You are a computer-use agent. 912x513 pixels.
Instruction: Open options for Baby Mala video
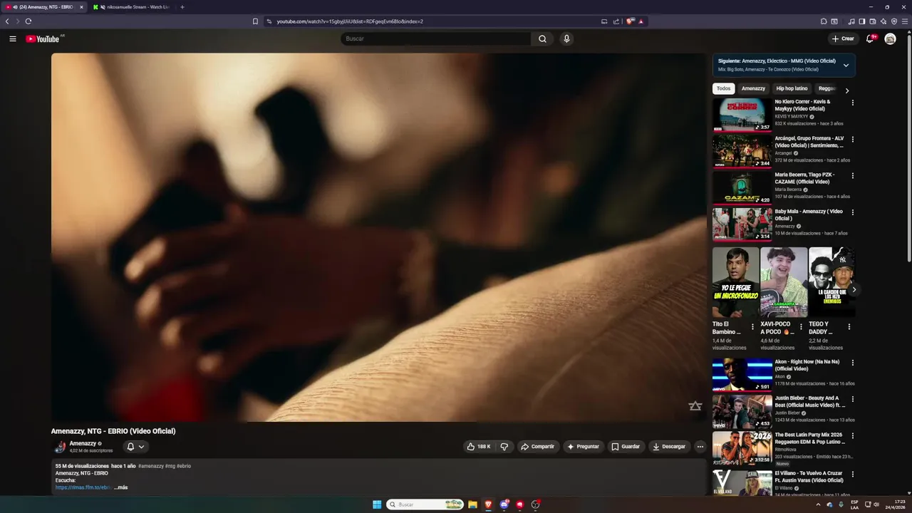[x=852, y=212]
